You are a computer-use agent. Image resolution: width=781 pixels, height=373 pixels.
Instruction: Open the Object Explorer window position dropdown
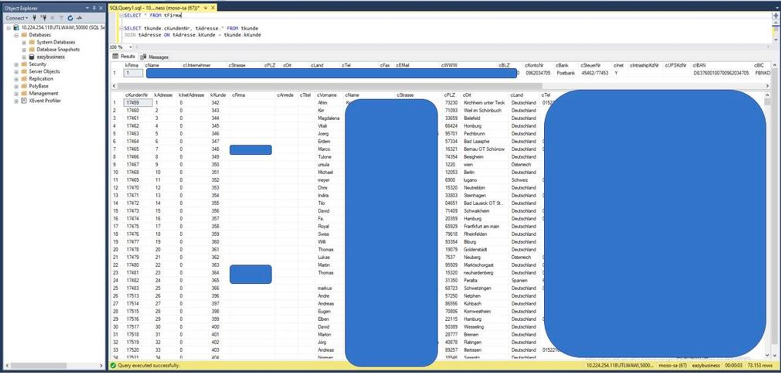(x=87, y=8)
